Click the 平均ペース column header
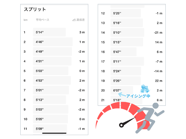186x139 pixels. (42, 20)
